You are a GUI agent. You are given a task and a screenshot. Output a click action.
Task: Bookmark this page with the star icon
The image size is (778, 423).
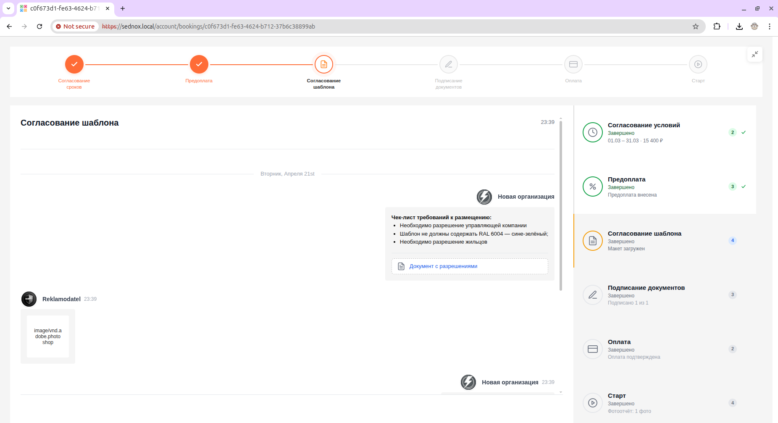coord(696,26)
